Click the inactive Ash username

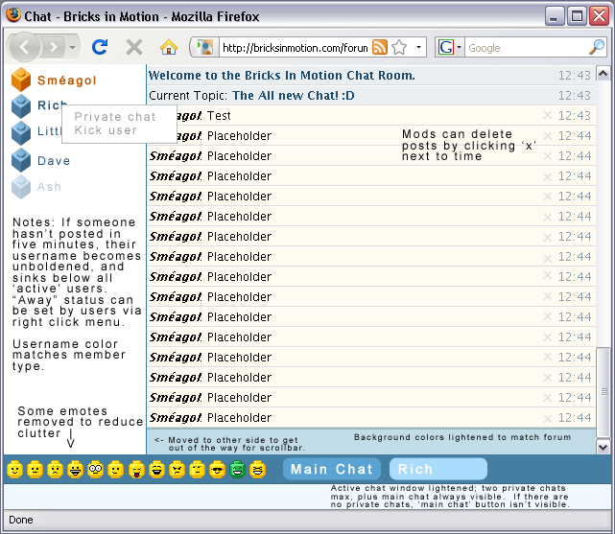click(50, 187)
